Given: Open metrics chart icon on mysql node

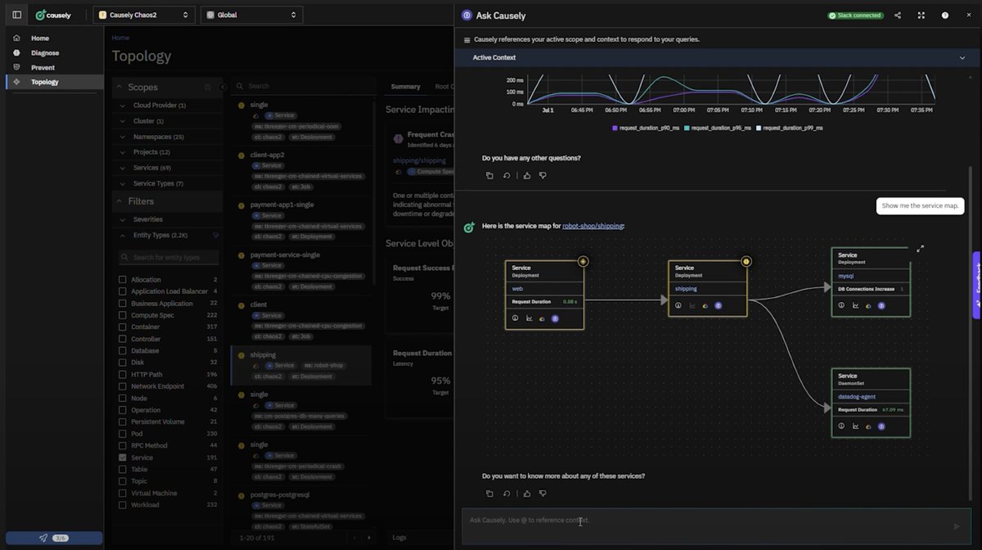Looking at the screenshot, I should click(855, 305).
